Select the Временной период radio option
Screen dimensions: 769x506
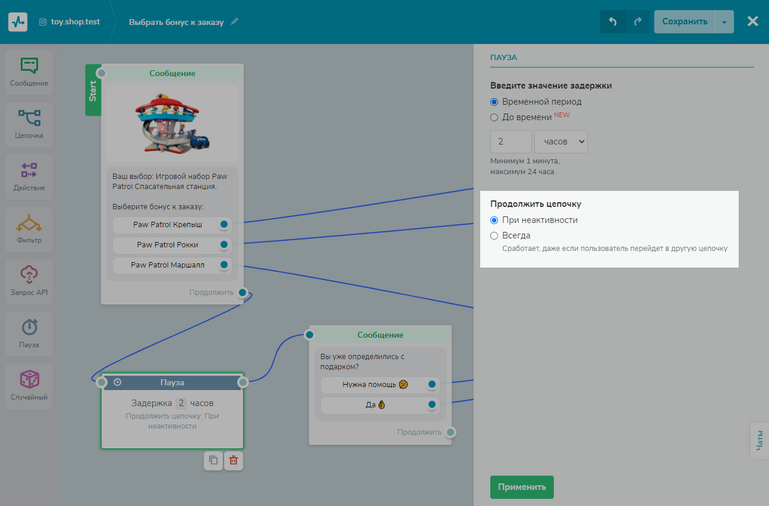[x=494, y=102]
